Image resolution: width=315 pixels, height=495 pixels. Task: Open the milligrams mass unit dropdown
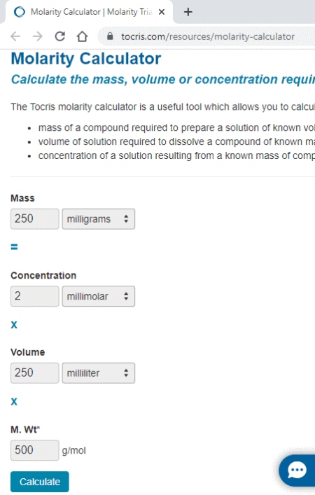tap(99, 219)
